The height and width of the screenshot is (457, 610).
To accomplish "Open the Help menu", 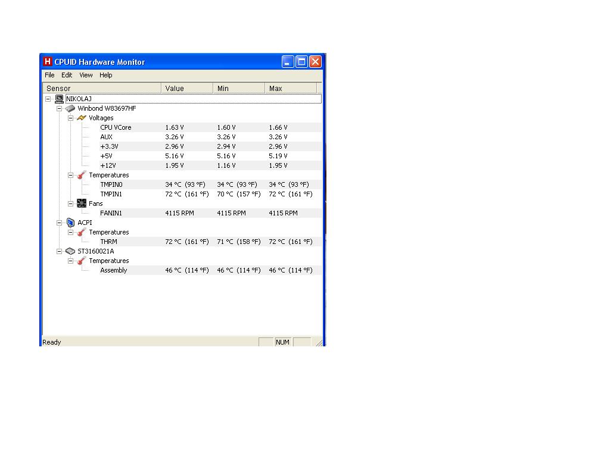I will point(106,75).
